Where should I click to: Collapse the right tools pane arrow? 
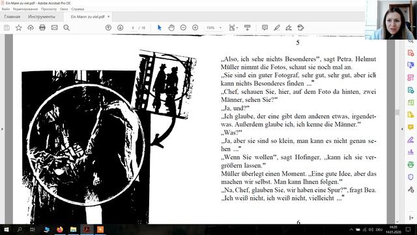pos(402,129)
